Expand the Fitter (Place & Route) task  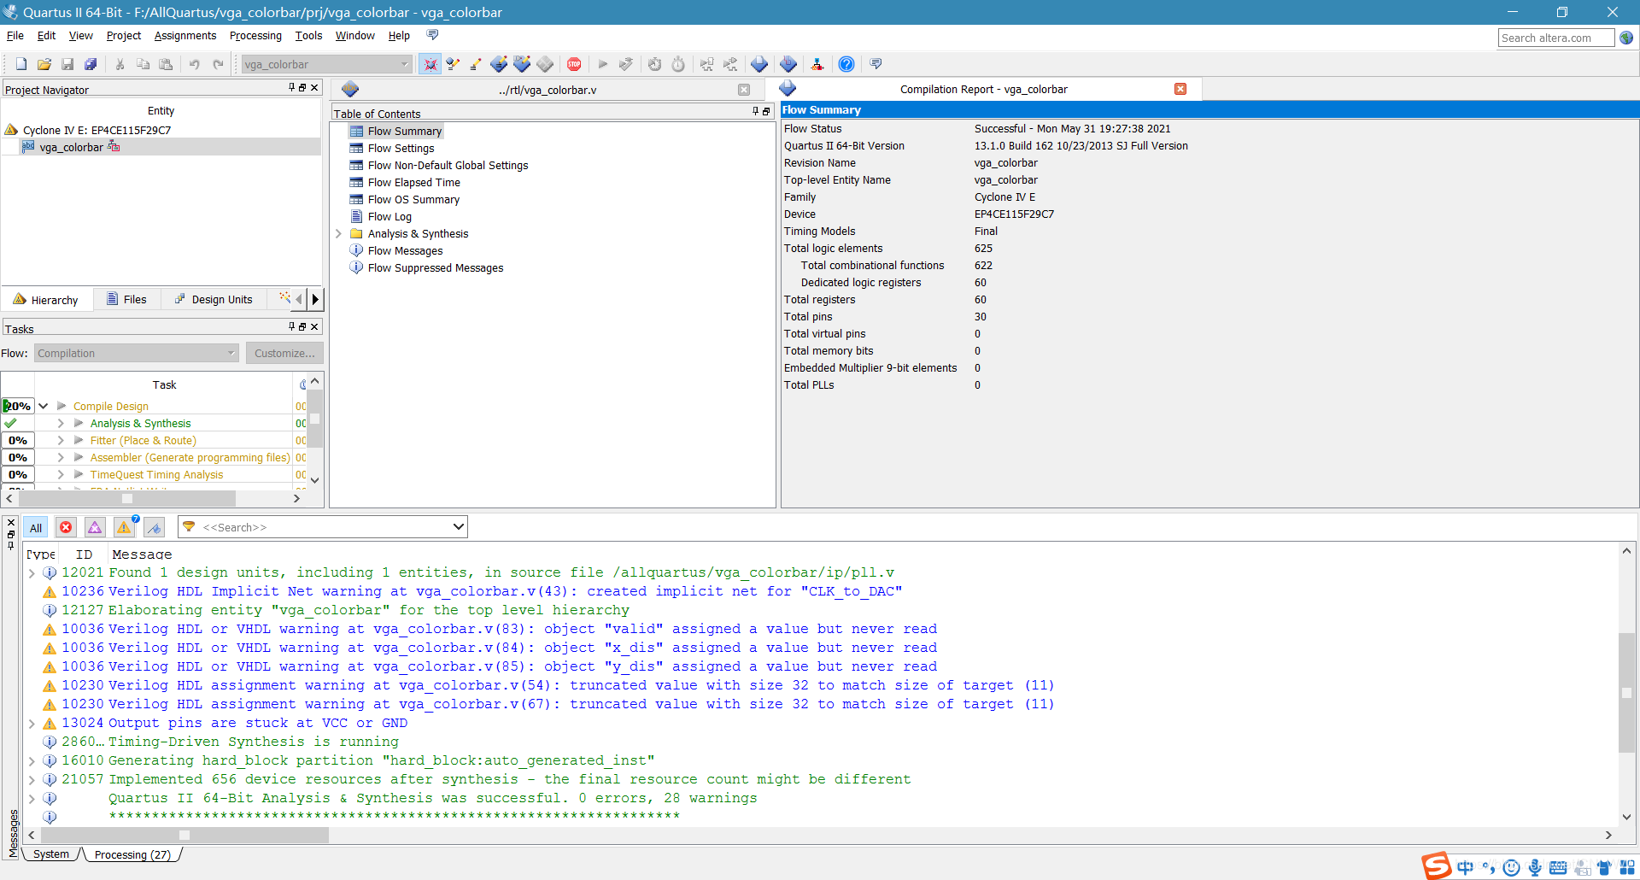coord(61,440)
